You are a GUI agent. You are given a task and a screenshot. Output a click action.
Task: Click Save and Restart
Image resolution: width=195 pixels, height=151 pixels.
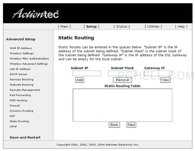(25, 138)
